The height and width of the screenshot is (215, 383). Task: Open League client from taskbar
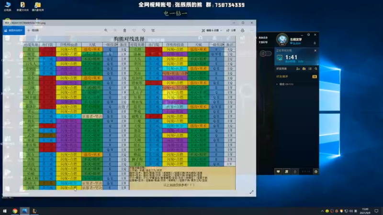point(34,211)
